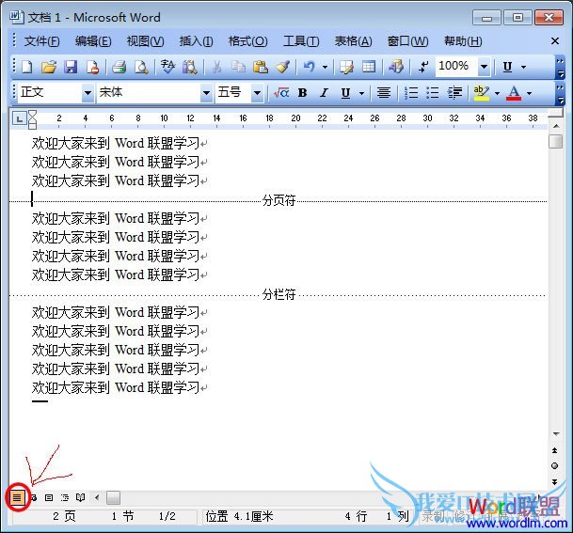Click the icon left of zoom box

(423, 67)
